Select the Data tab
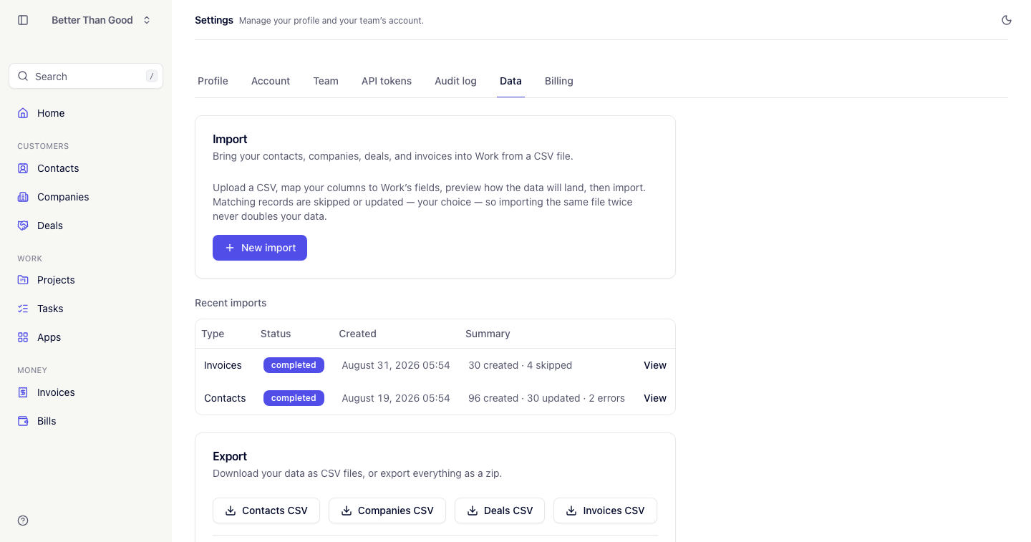 pyautogui.click(x=510, y=81)
